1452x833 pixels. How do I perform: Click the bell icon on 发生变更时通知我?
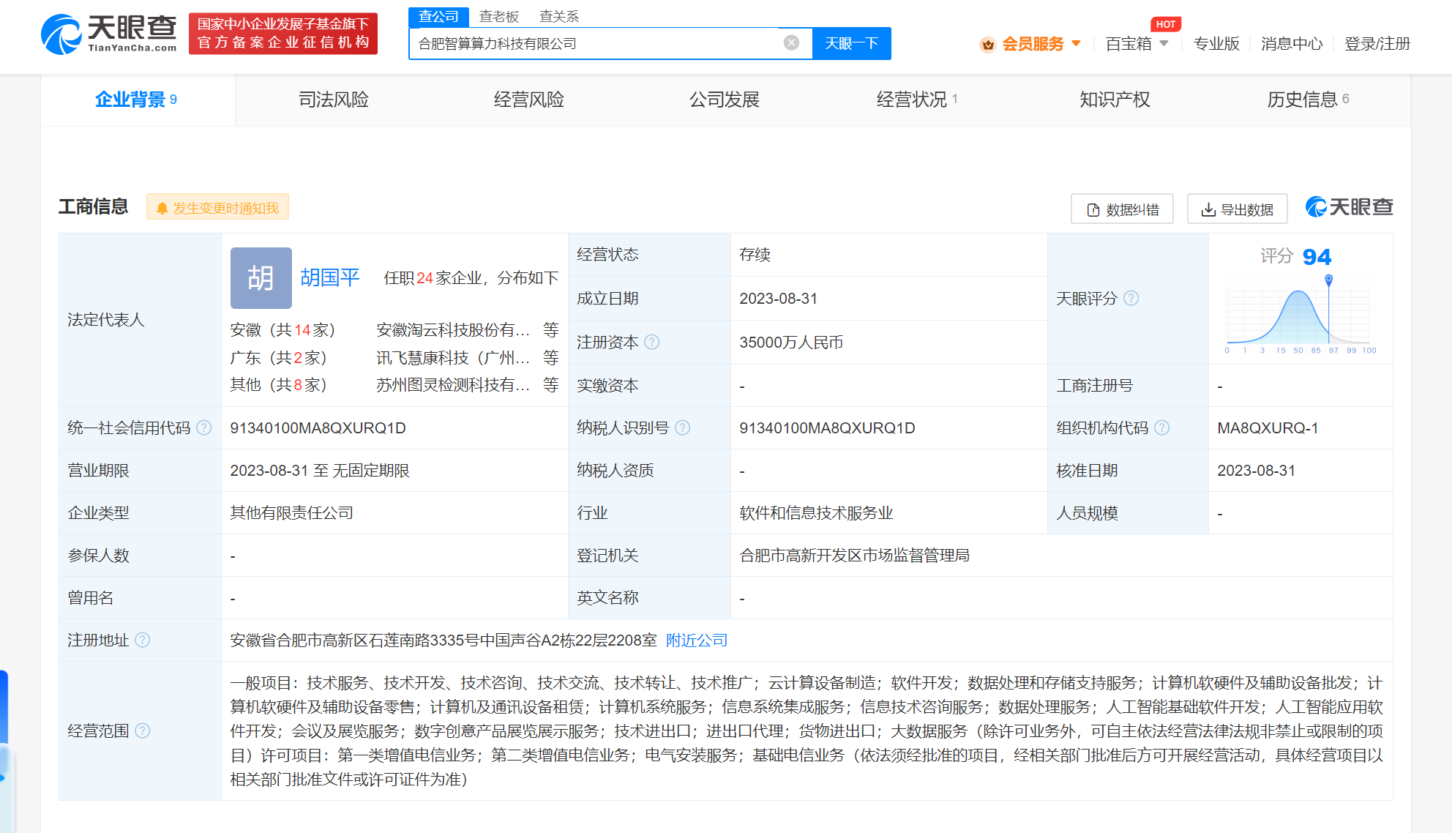(x=161, y=207)
